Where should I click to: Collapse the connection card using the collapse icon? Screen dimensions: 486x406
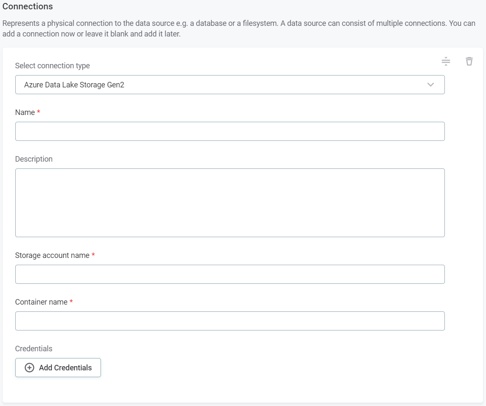tap(446, 62)
